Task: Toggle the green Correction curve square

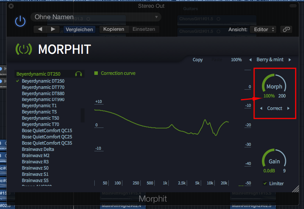Action: click(96, 73)
